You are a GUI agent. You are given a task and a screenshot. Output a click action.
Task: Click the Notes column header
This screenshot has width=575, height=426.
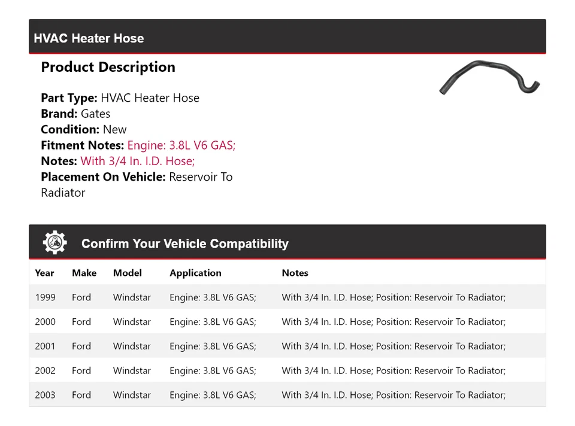tap(295, 273)
